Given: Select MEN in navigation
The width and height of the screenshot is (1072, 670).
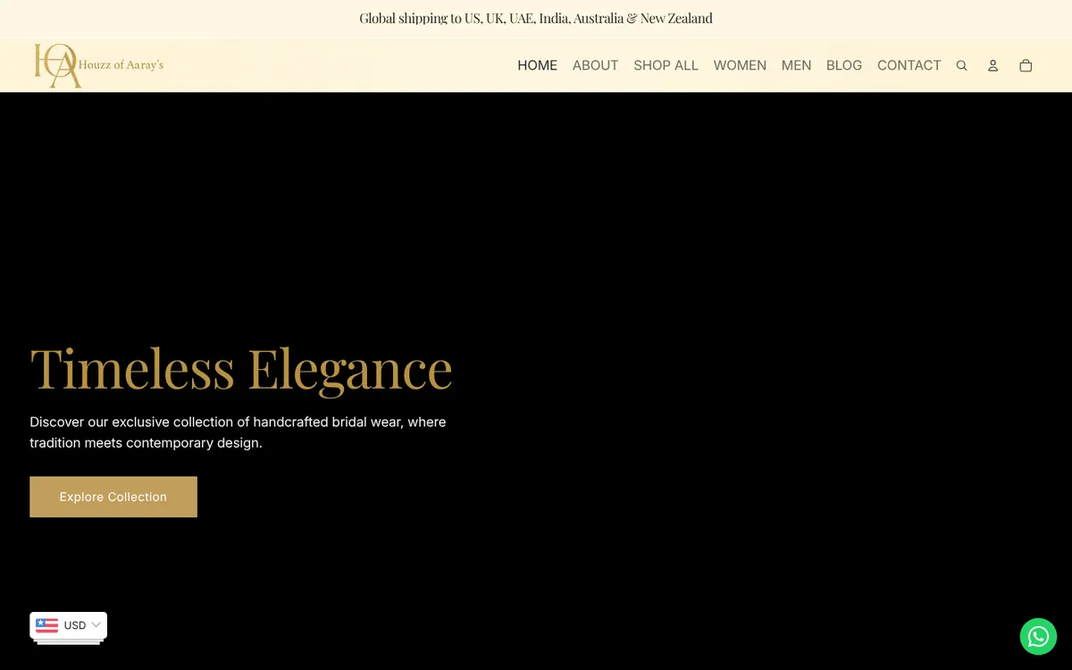Looking at the screenshot, I should (x=796, y=65).
